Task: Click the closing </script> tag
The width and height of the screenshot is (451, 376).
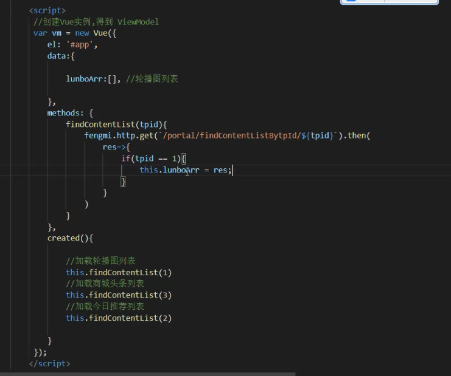Action: coord(49,363)
